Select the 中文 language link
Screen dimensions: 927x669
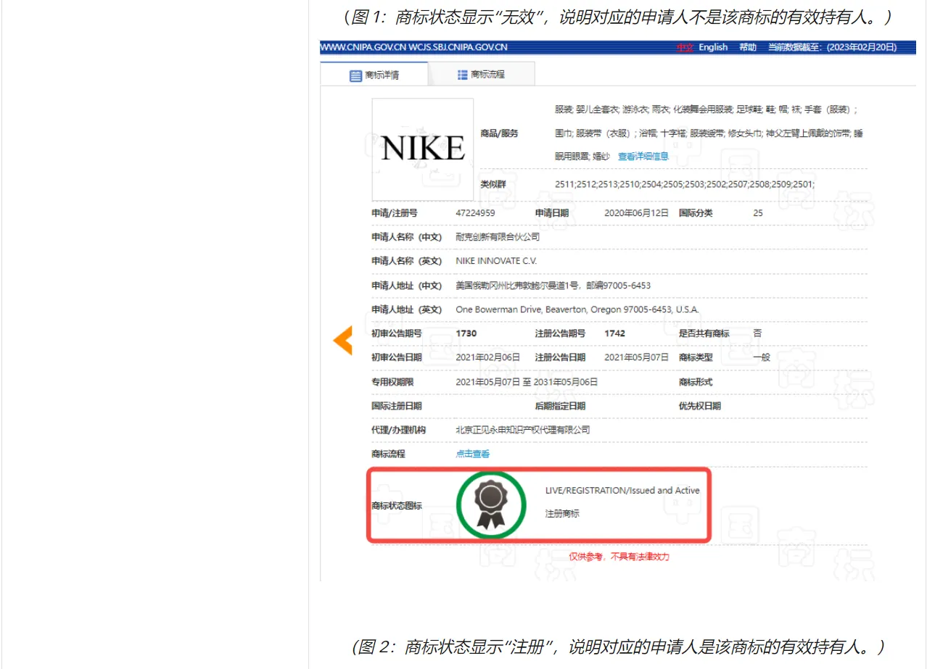tap(685, 47)
